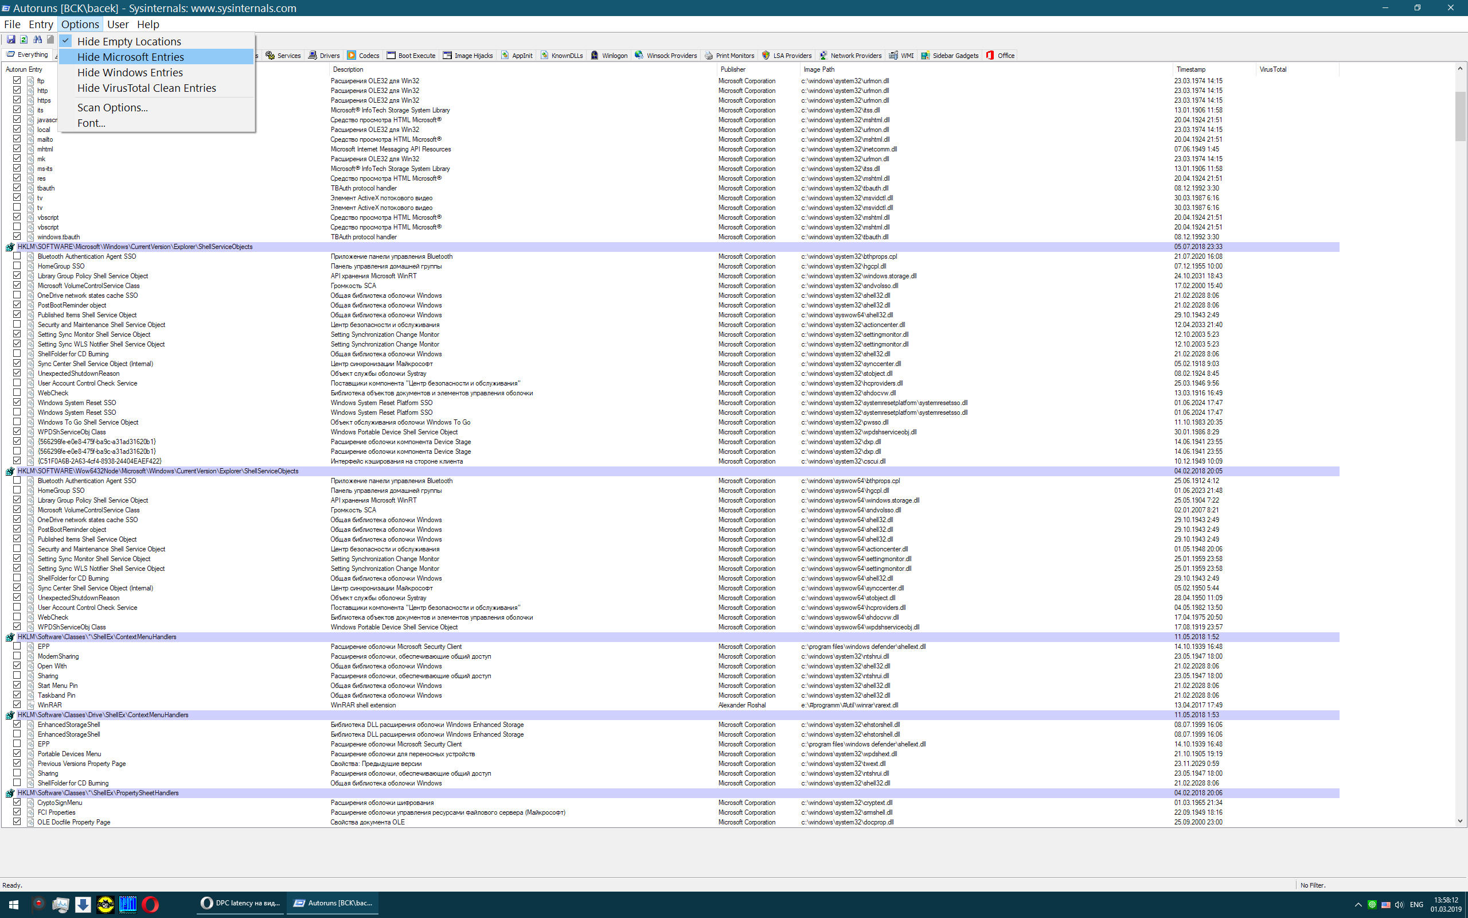Click the ShellServiceObjects registry key icon

pyautogui.click(x=10, y=247)
